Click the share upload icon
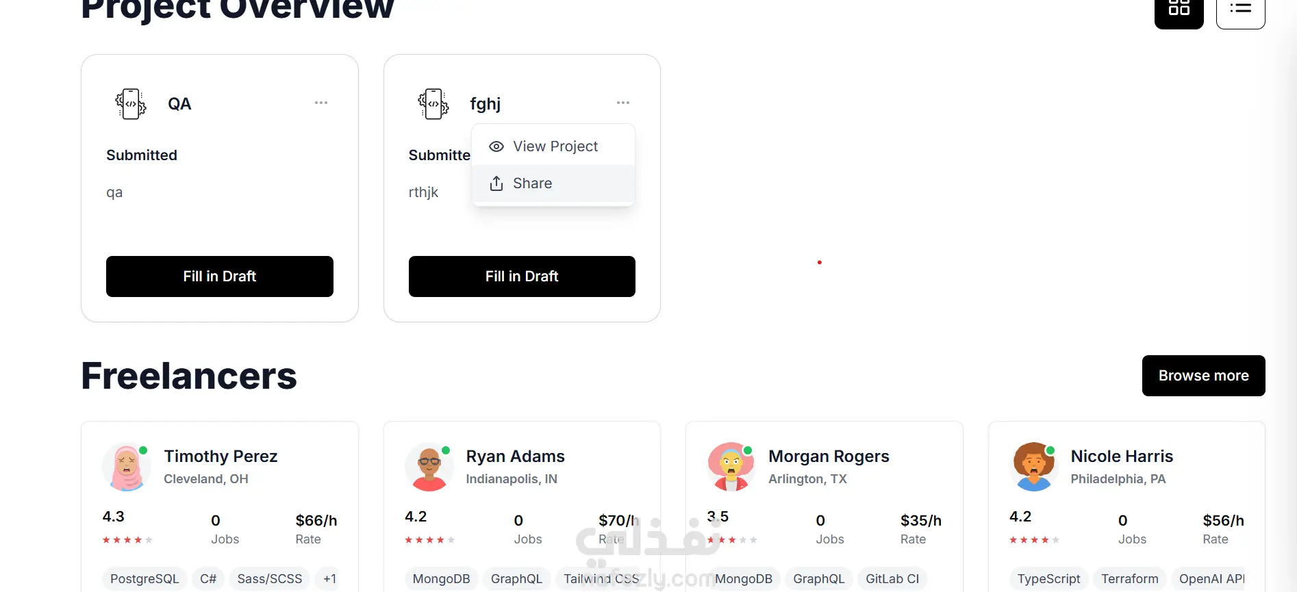This screenshot has width=1297, height=592. coord(496,183)
